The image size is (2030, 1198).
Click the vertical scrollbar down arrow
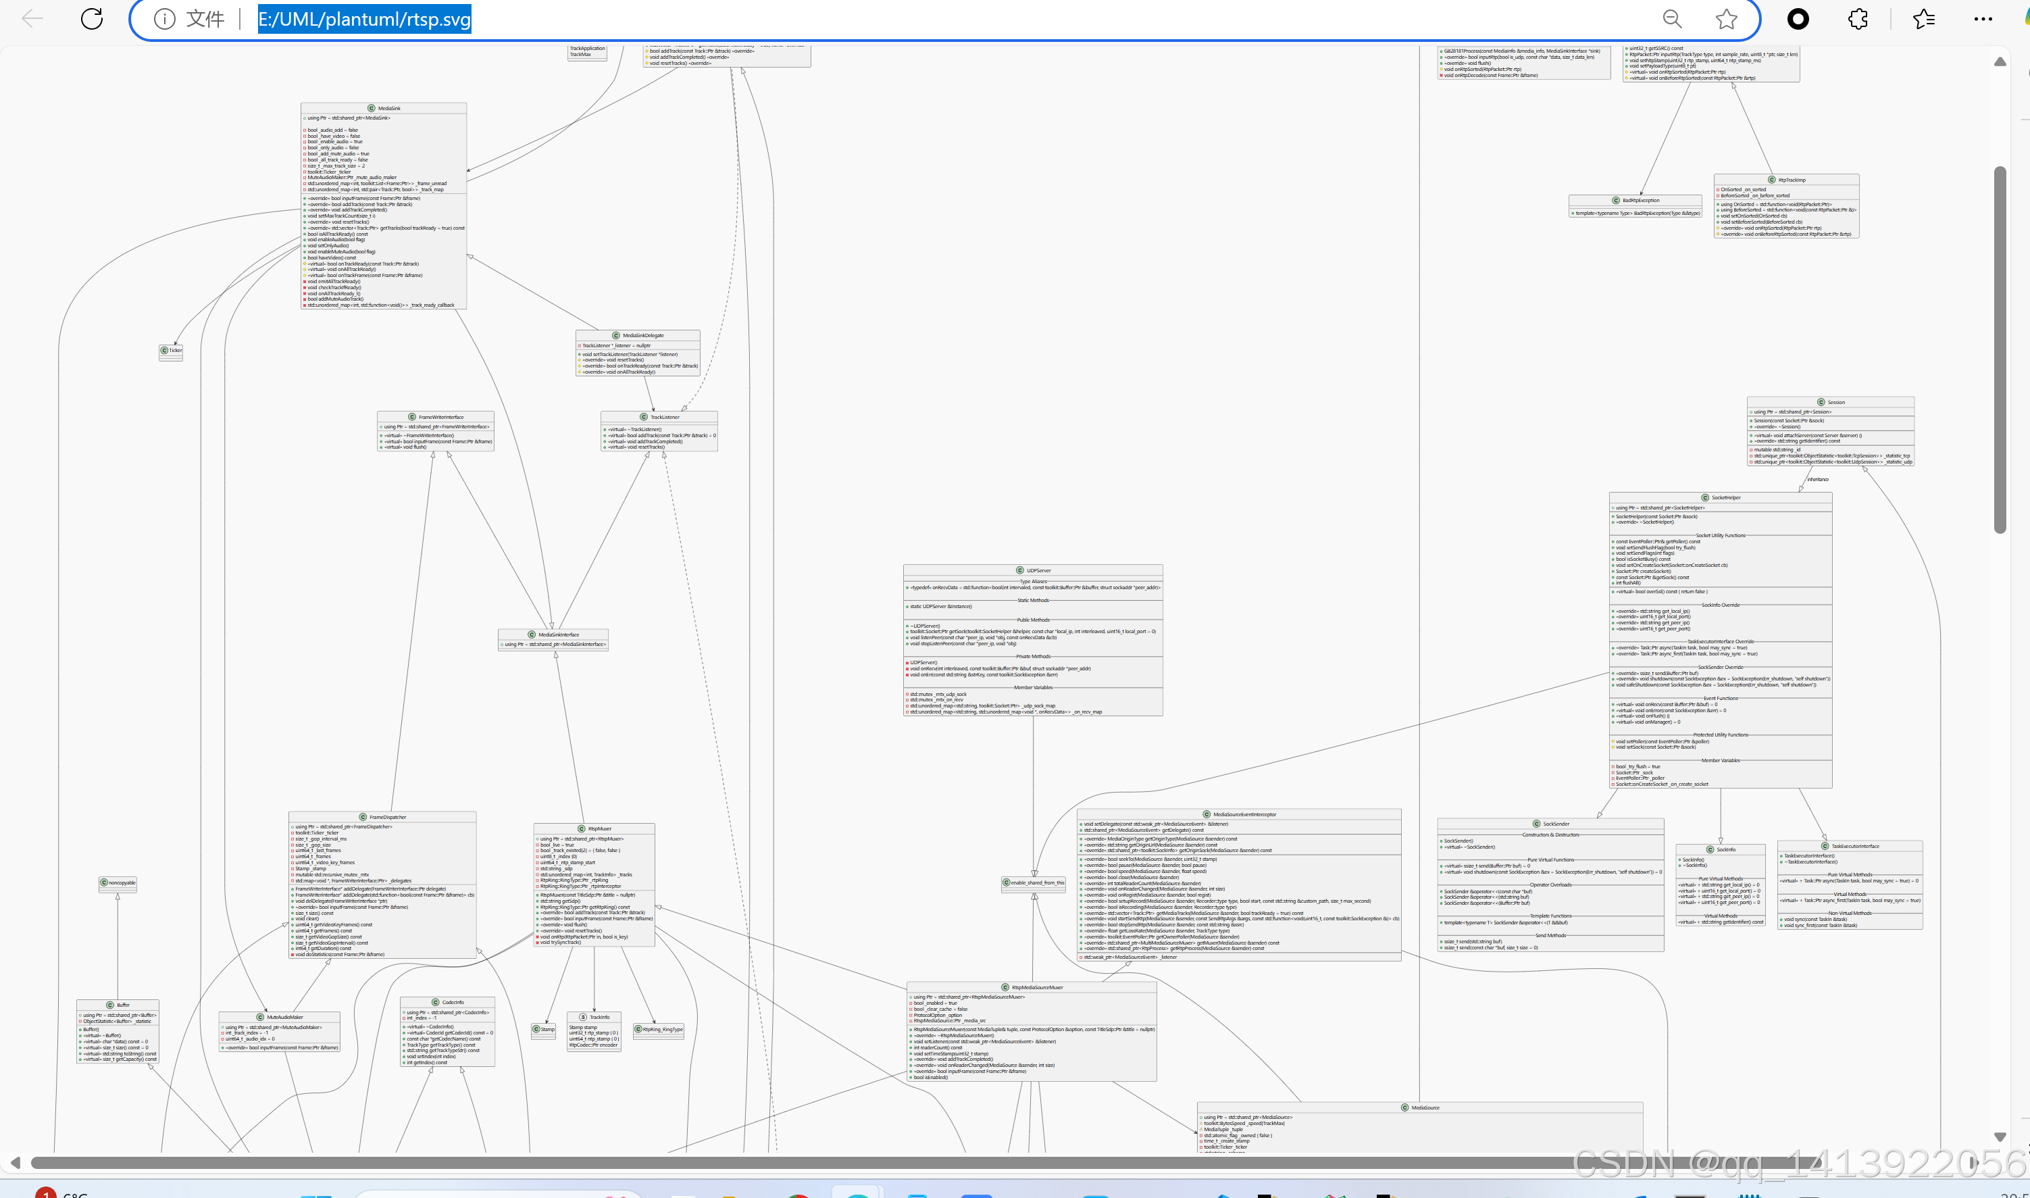tap(2000, 1136)
